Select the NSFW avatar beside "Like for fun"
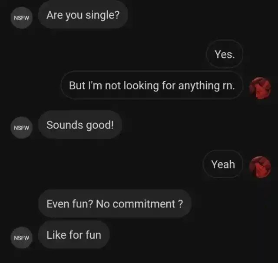This screenshot has height=263, width=278. tap(21, 237)
